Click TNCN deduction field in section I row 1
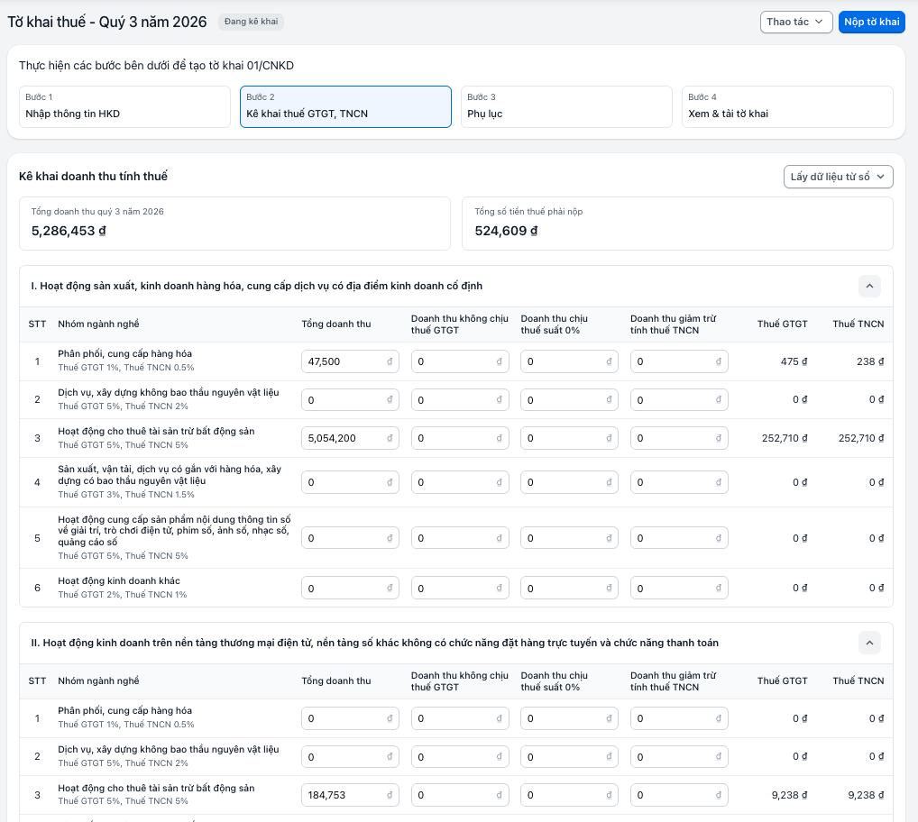 (679, 361)
